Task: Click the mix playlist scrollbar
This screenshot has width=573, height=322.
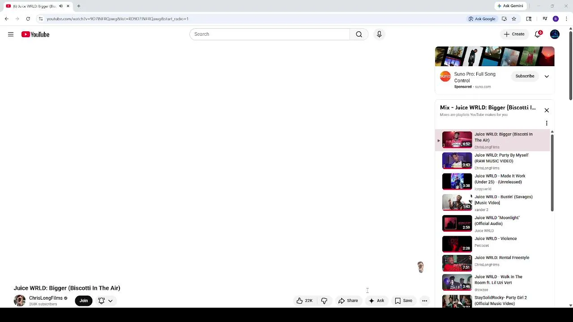Action: coord(552,172)
